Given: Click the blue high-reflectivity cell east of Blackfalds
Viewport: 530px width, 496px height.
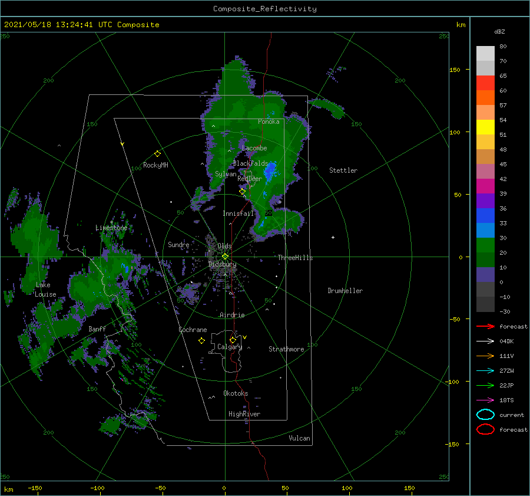Looking at the screenshot, I should point(270,171).
